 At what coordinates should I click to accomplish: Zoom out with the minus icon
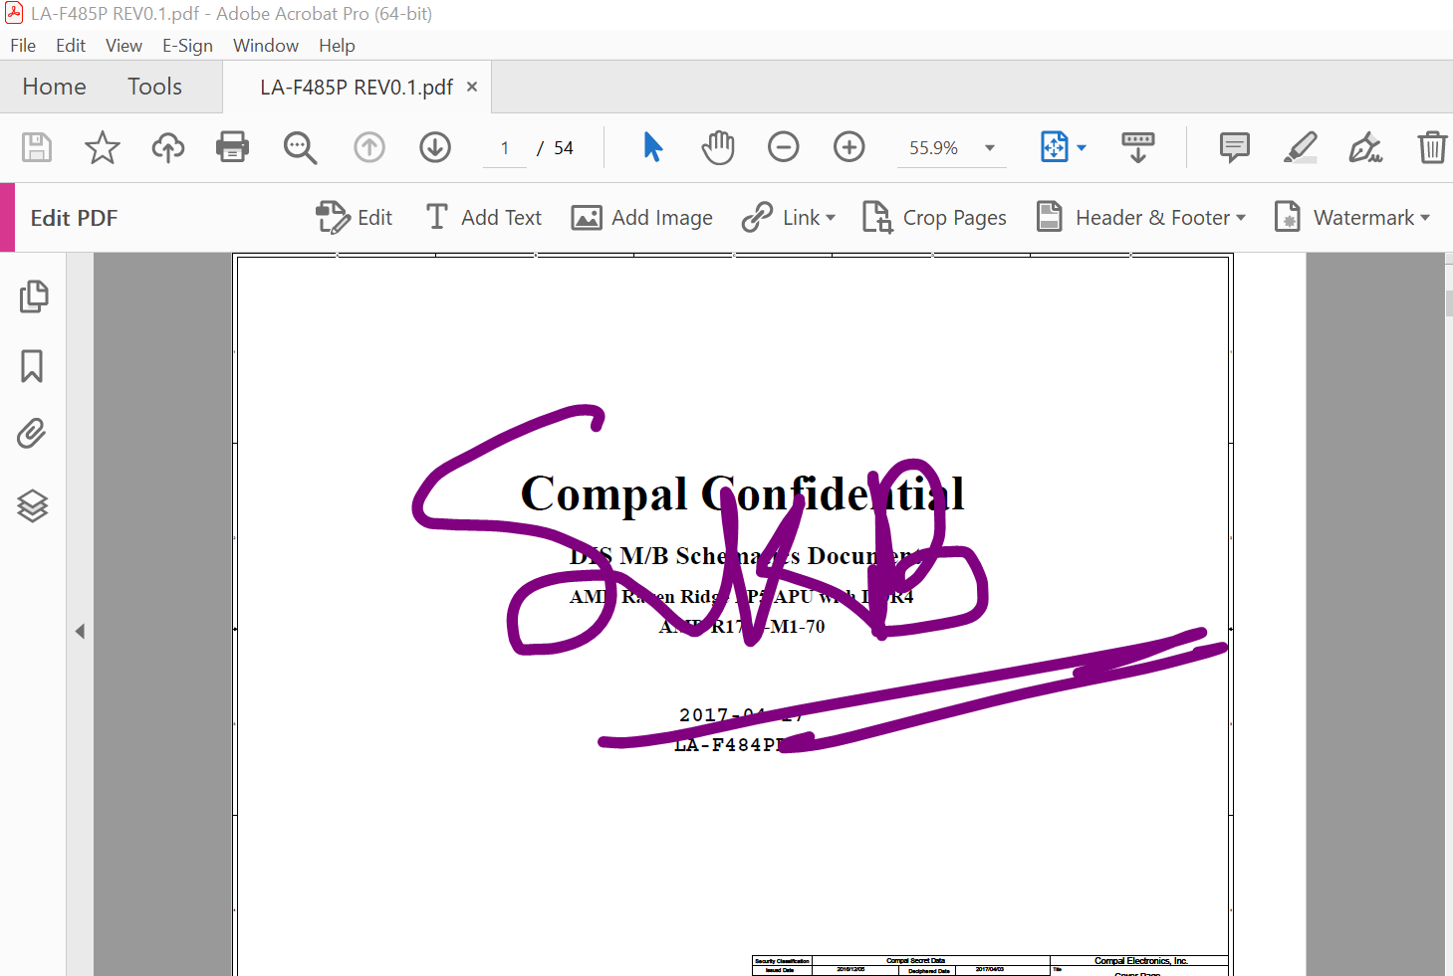(784, 147)
